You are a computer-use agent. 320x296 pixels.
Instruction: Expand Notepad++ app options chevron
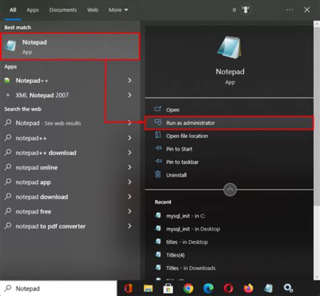coord(130,80)
